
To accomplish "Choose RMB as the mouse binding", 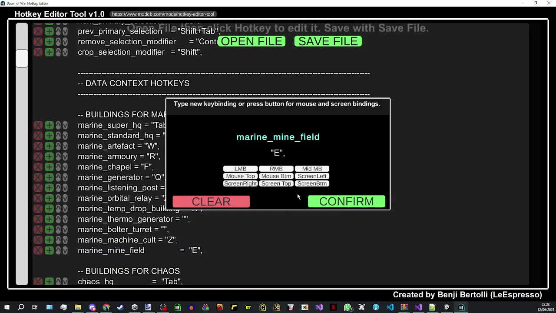I will tap(276, 169).
